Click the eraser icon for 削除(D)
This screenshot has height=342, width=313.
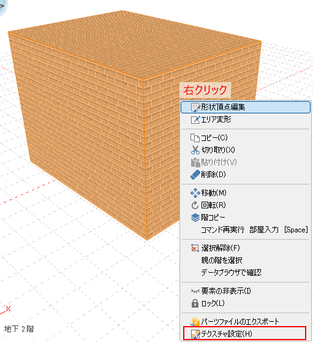195,175
